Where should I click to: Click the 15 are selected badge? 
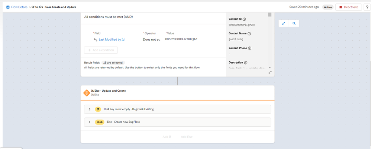click(x=113, y=62)
